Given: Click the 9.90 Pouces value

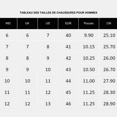Looking at the screenshot, I should point(89,35).
